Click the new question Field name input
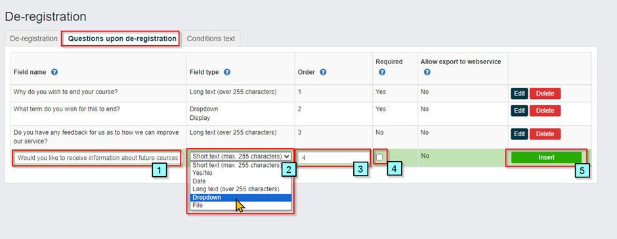The height and width of the screenshot is (239, 617). [98, 158]
